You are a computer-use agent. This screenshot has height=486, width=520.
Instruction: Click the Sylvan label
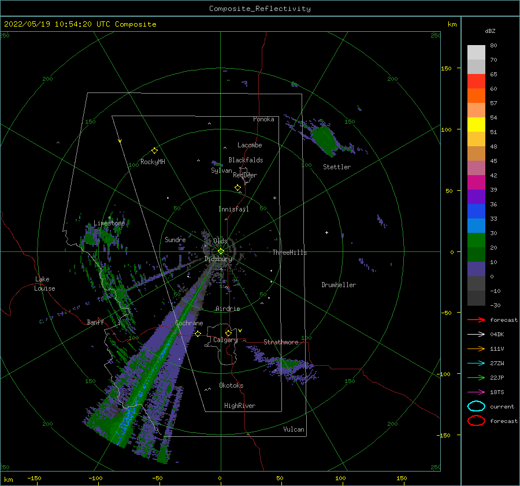[x=221, y=170]
